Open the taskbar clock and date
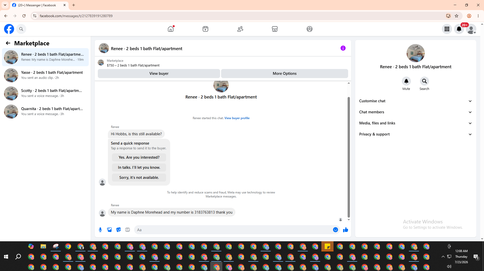Image resolution: width=484 pixels, height=271 pixels. coord(461,257)
